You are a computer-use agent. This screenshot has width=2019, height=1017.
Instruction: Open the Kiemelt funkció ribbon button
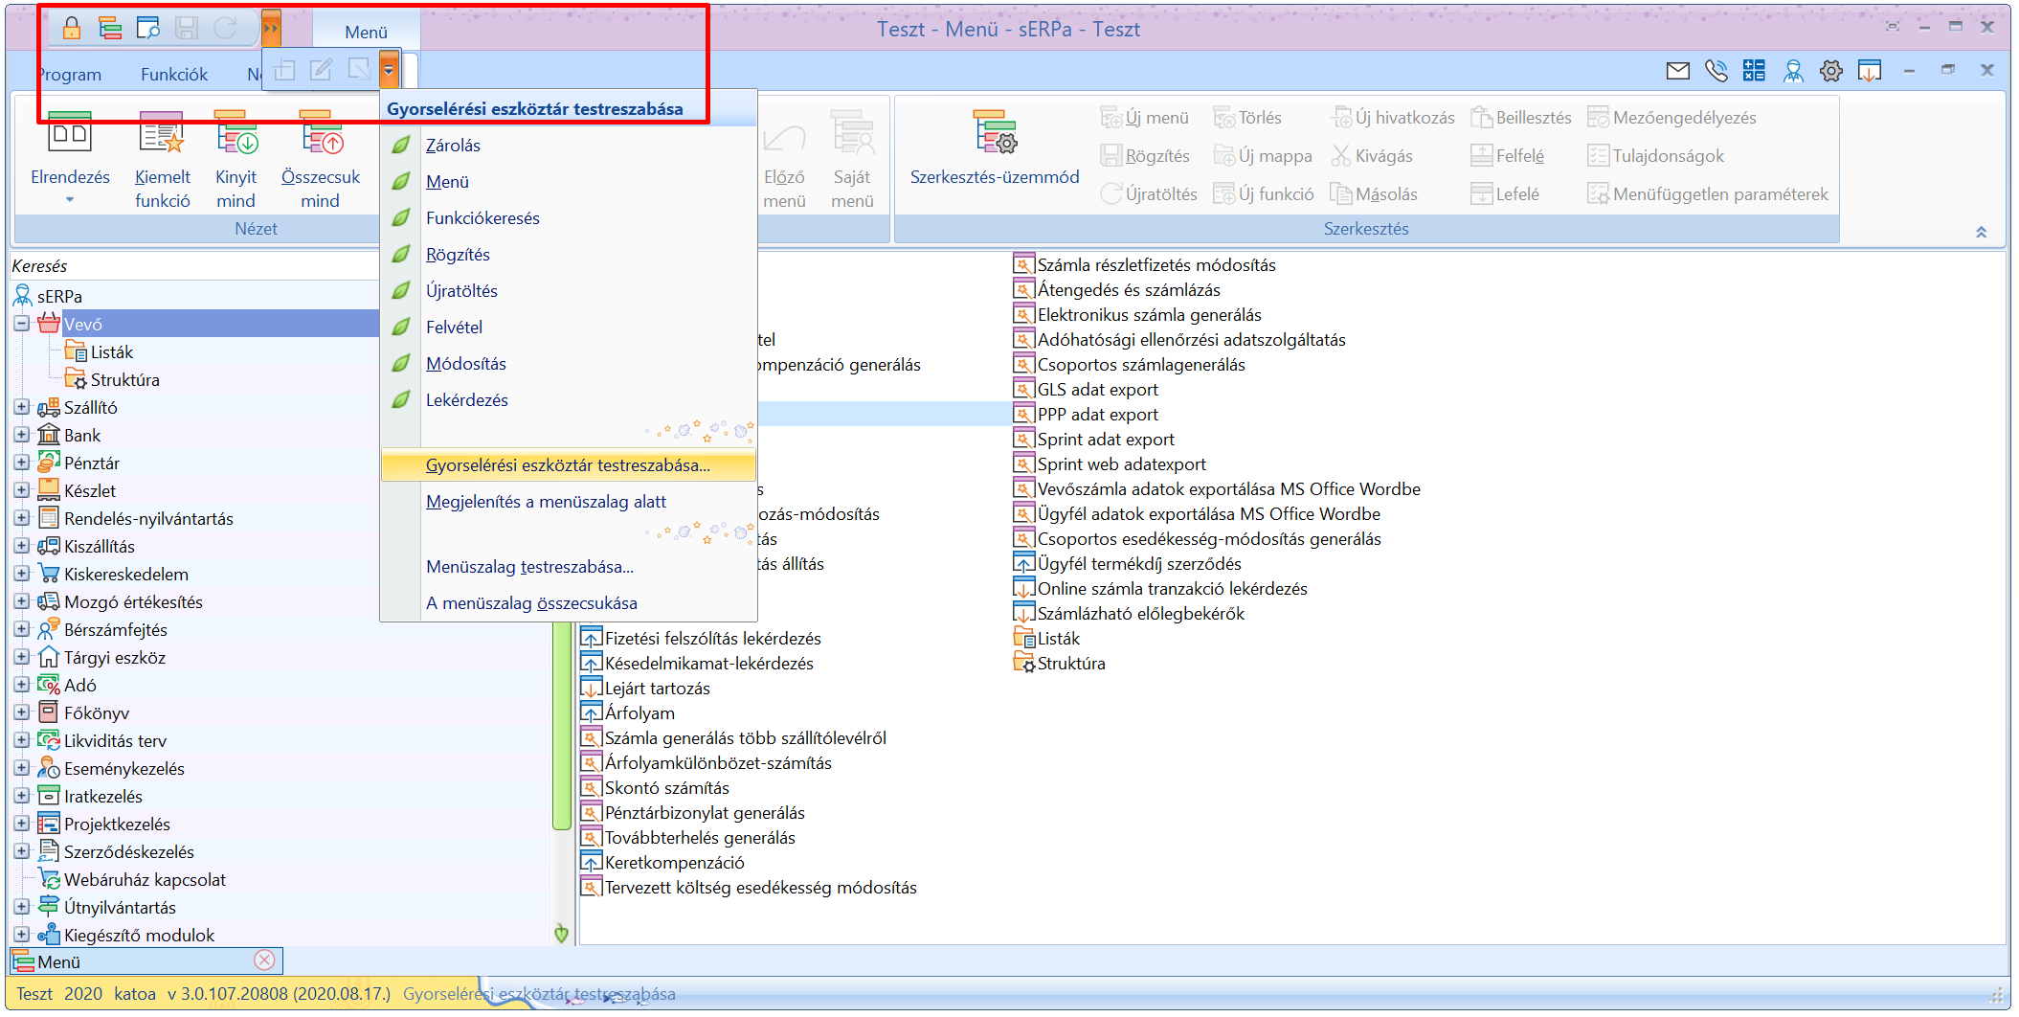coord(162,159)
